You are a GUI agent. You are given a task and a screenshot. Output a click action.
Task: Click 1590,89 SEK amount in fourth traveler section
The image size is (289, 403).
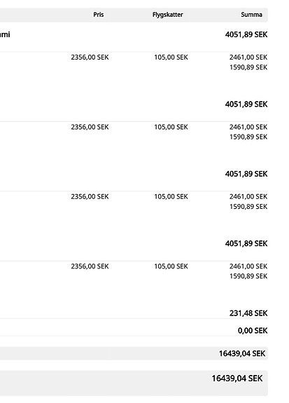click(x=248, y=276)
